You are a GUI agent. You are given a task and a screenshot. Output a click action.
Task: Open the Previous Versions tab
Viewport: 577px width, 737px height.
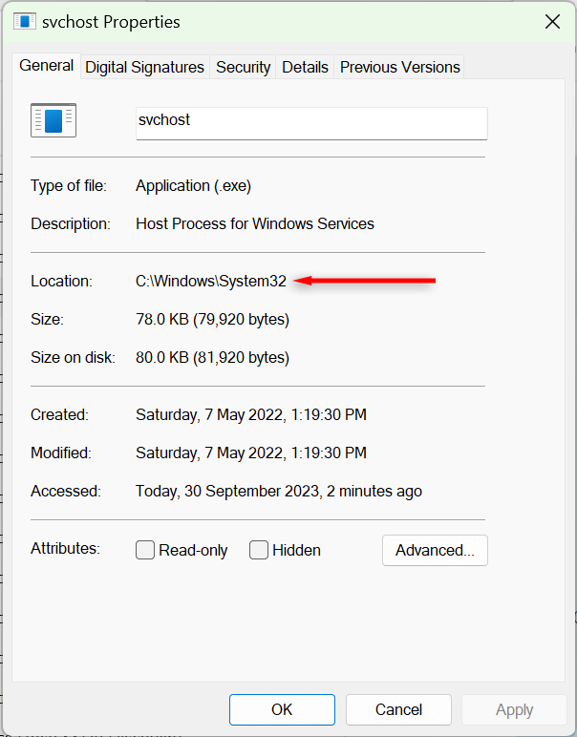click(399, 67)
